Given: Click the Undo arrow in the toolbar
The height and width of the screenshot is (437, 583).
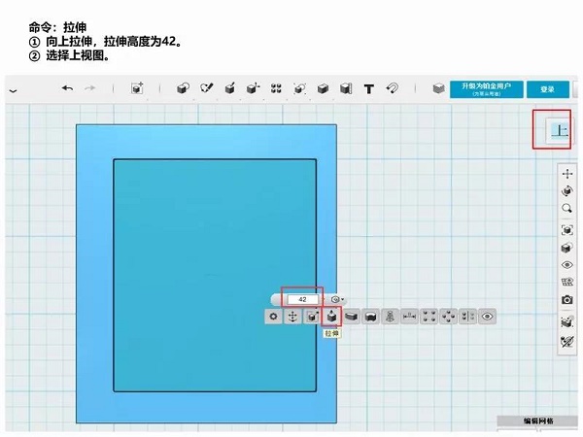Looking at the screenshot, I should 67,88.
